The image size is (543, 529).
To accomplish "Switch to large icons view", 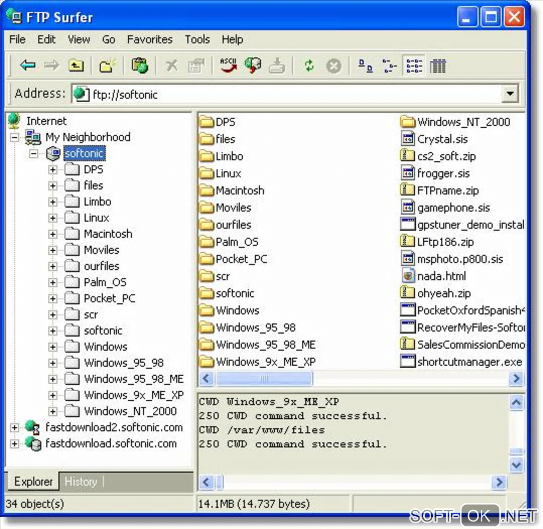I will [x=365, y=65].
